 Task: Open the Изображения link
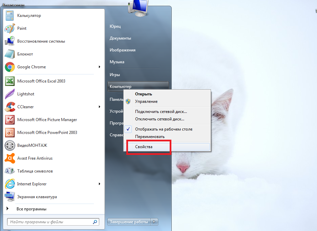click(x=123, y=50)
